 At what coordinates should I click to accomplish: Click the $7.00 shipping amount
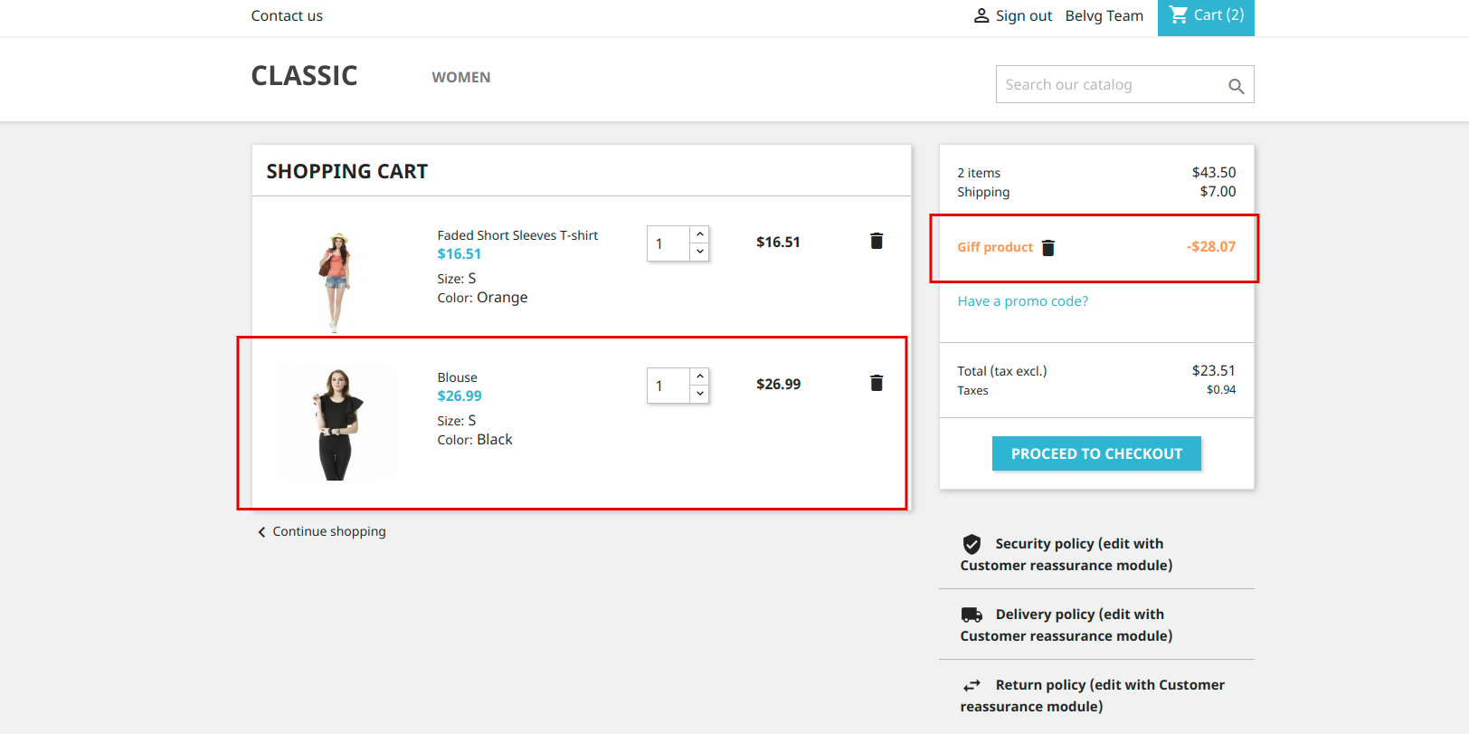[1218, 191]
